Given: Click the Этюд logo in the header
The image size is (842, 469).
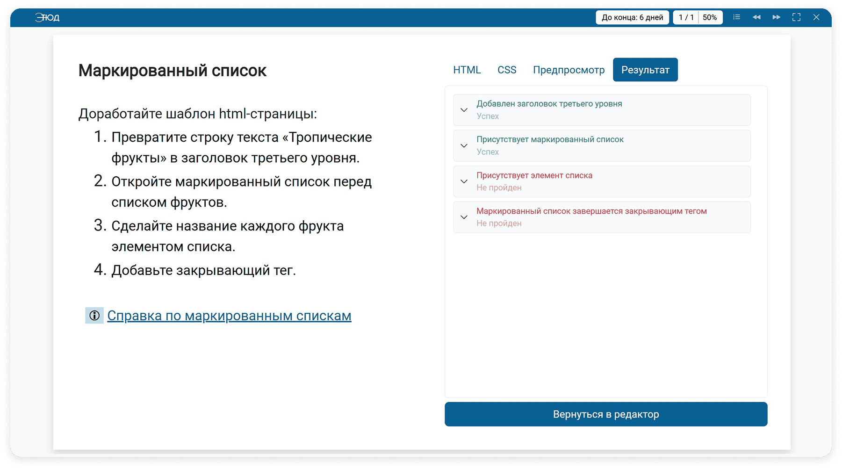Looking at the screenshot, I should point(47,18).
